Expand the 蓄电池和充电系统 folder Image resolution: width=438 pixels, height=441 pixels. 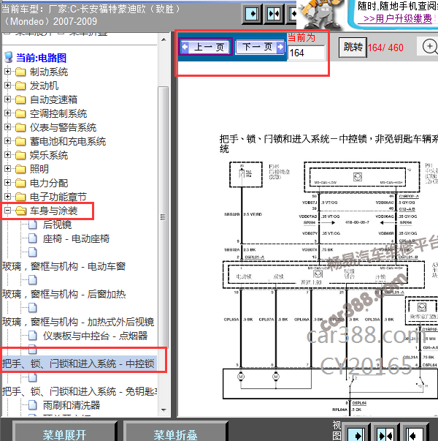pos(7,141)
